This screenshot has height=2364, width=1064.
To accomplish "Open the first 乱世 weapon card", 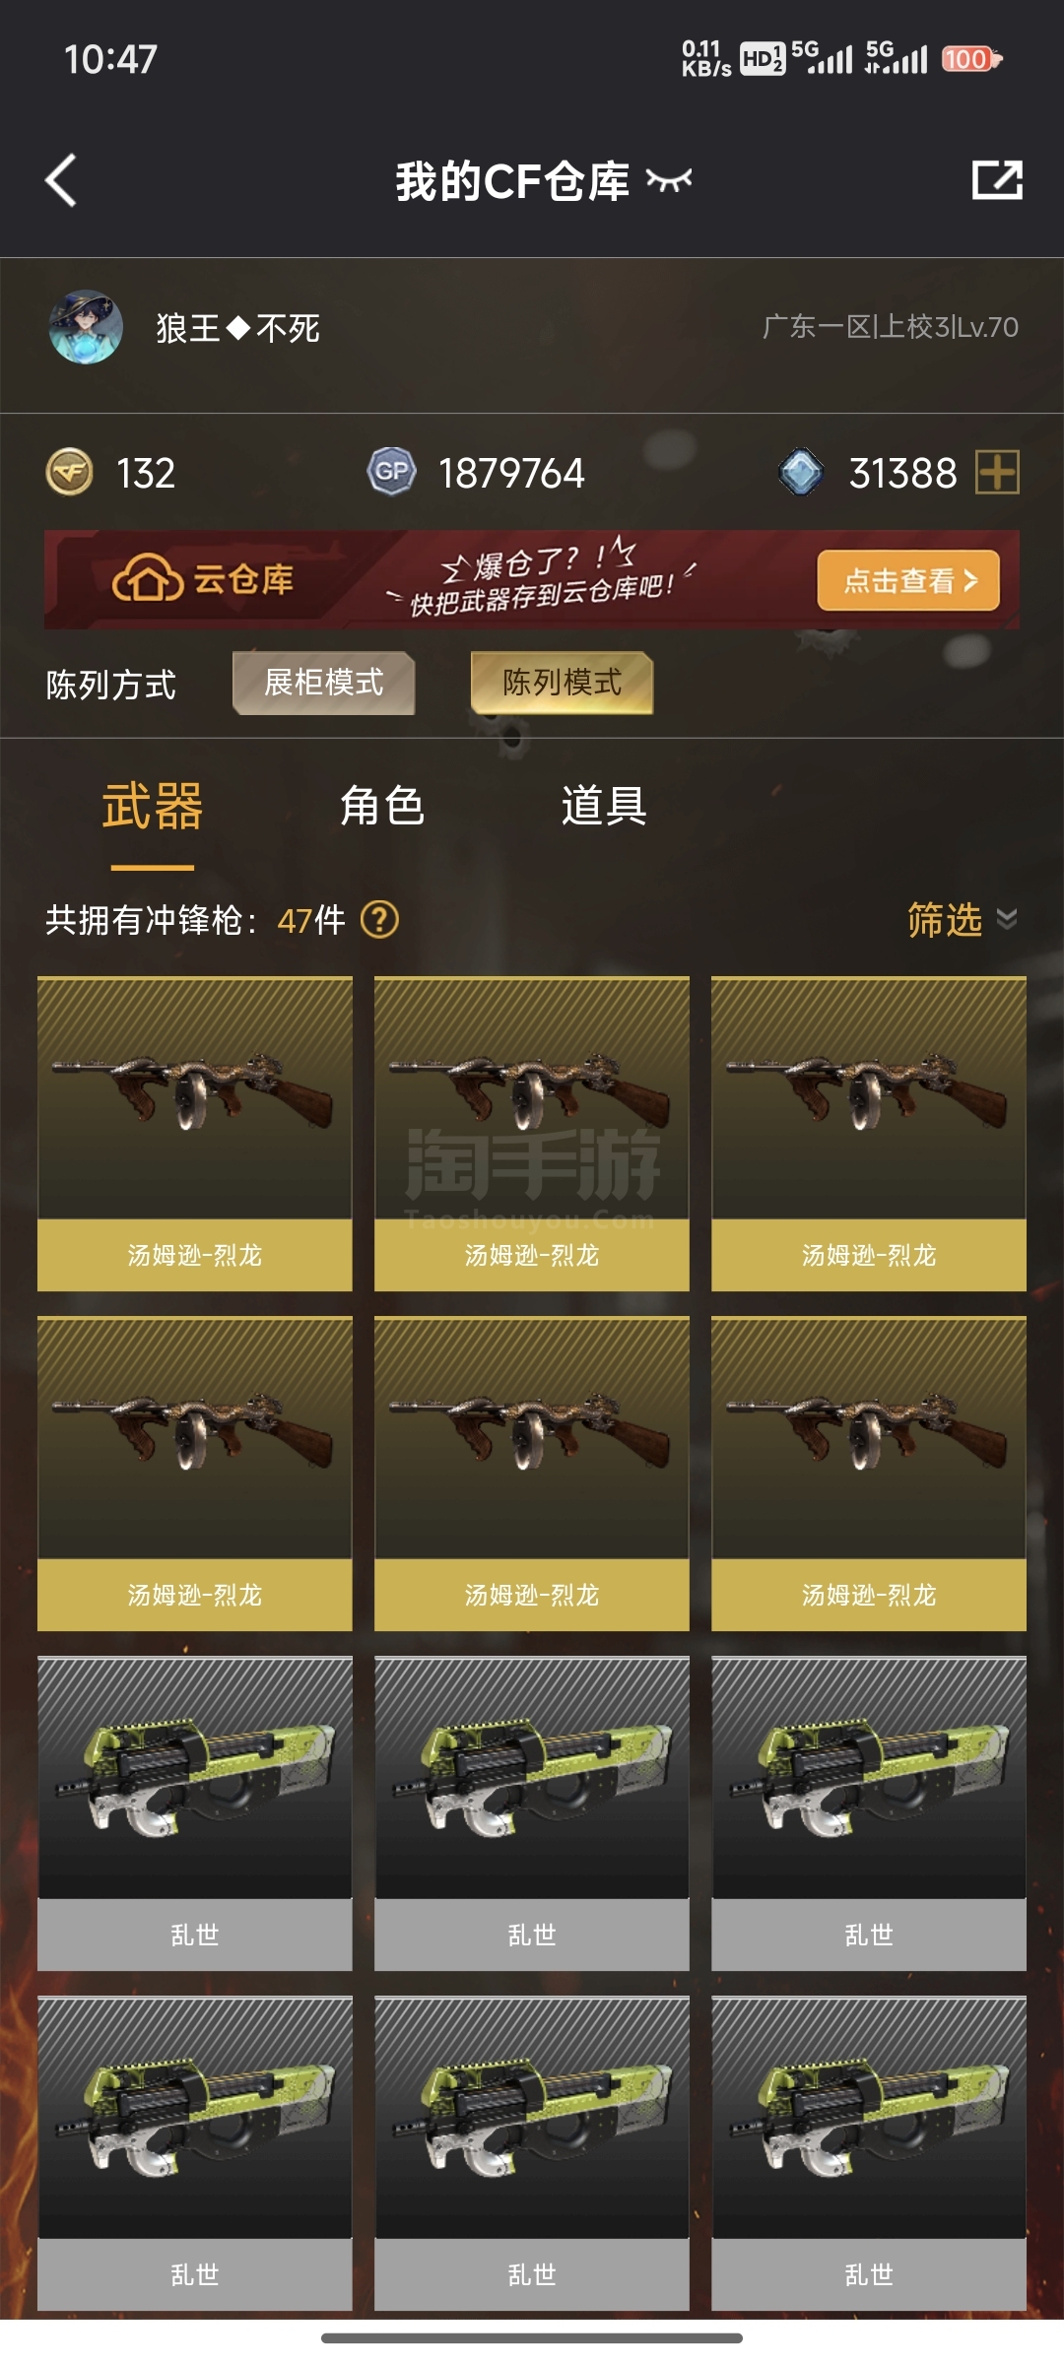I will coord(195,1813).
